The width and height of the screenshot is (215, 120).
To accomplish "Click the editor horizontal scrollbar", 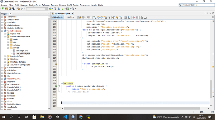I will click(132, 109).
